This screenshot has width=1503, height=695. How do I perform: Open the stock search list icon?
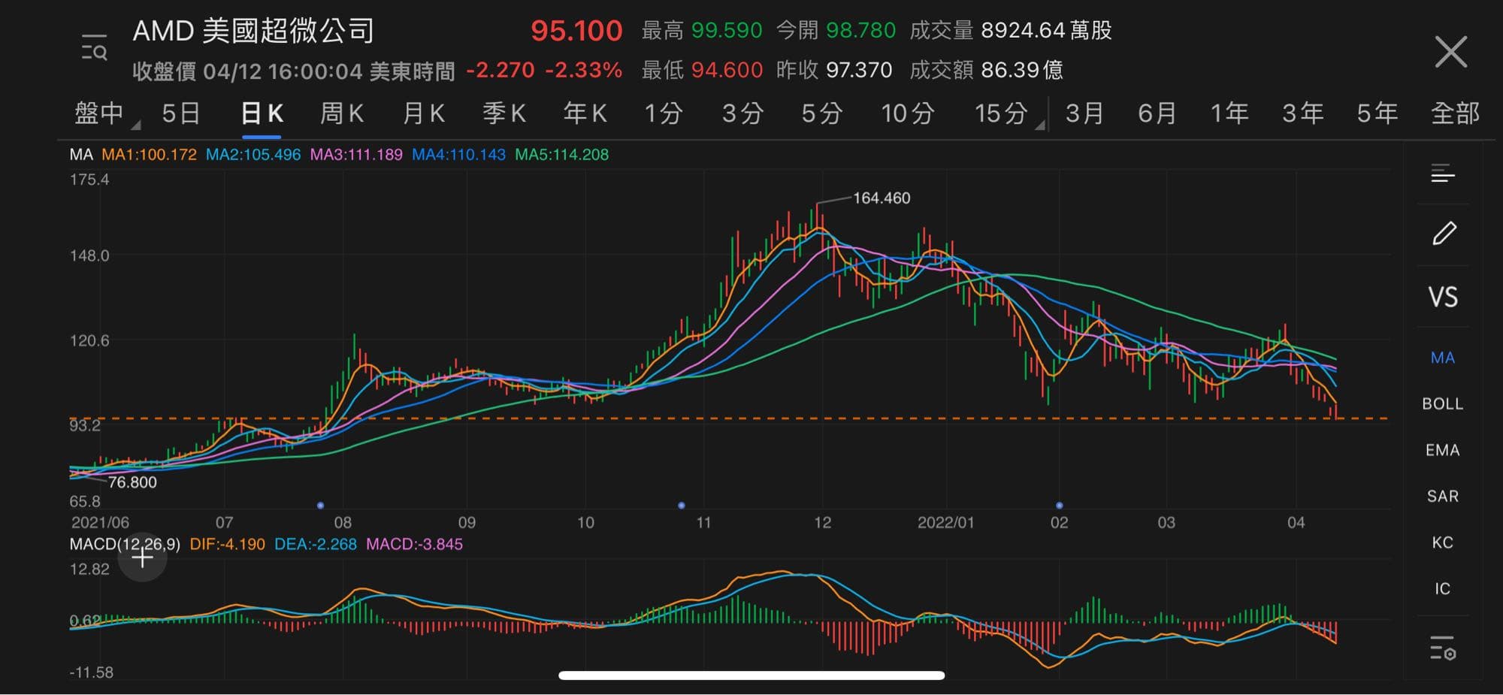pyautogui.click(x=94, y=48)
